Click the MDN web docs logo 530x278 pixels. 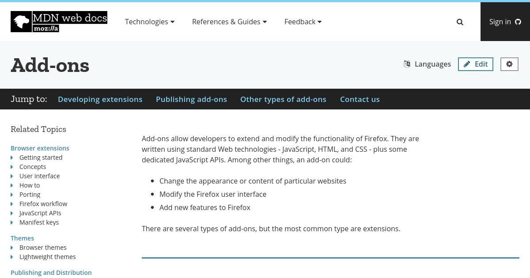pyautogui.click(x=59, y=22)
